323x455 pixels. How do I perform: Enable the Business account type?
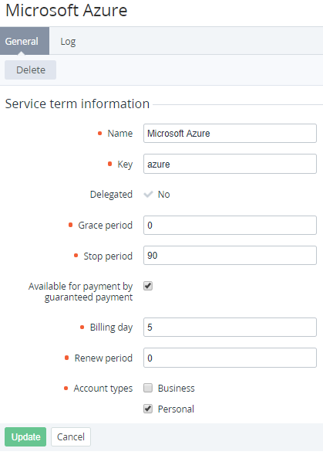[x=148, y=388]
